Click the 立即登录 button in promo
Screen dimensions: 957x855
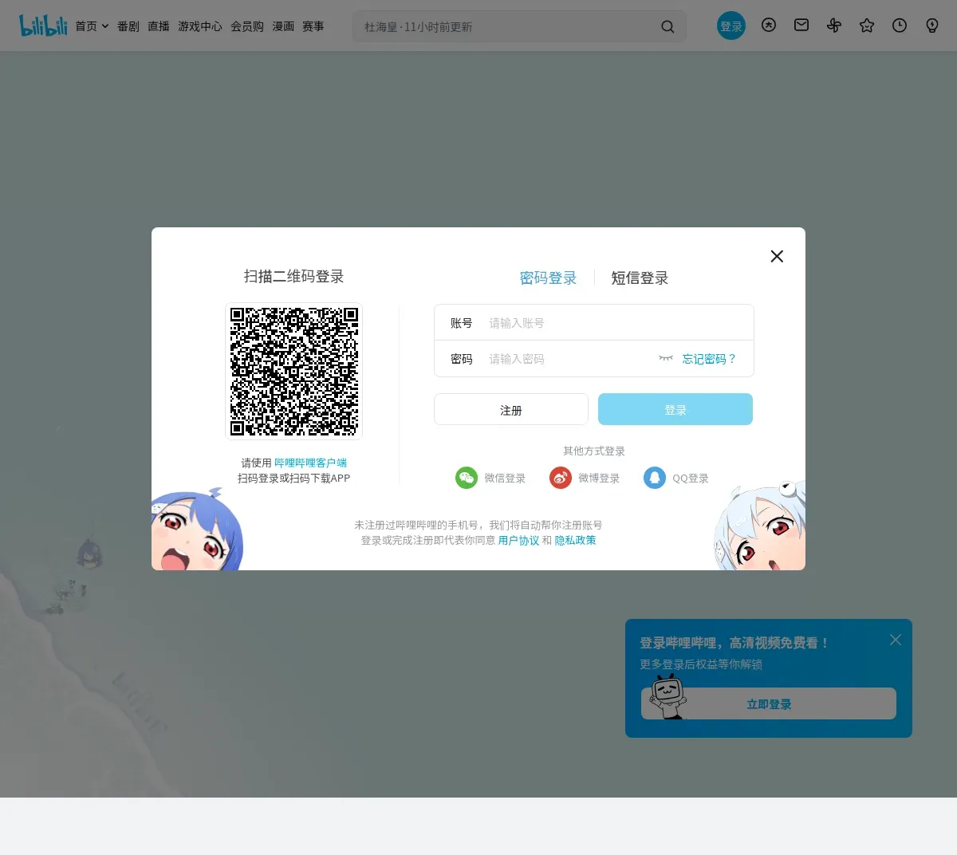(x=769, y=703)
